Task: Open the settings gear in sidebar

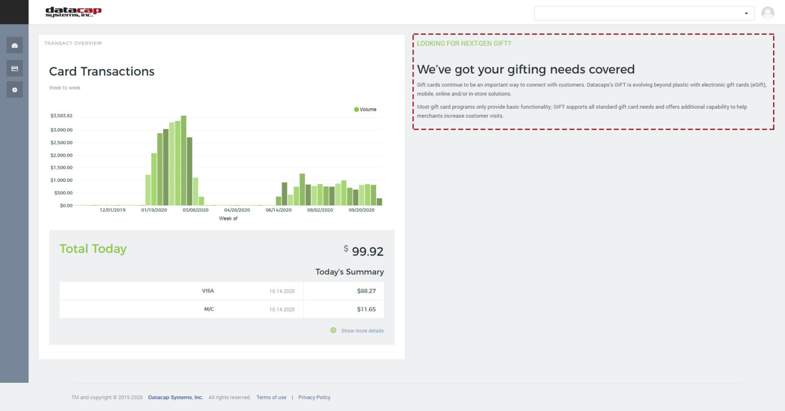Action: point(14,90)
